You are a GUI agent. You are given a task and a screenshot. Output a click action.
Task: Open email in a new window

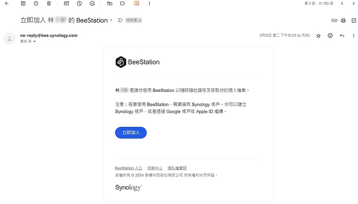(354, 20)
